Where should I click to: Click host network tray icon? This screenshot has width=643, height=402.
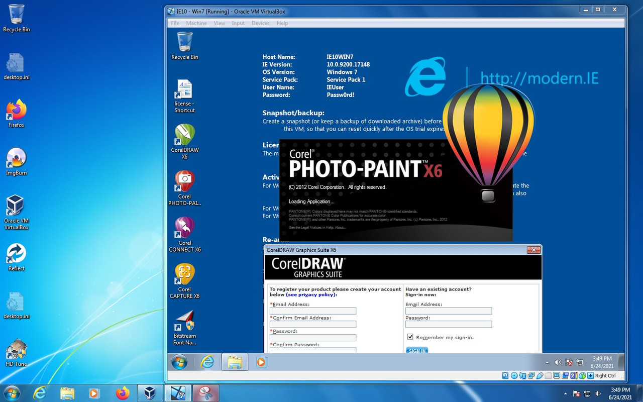pyautogui.click(x=587, y=393)
